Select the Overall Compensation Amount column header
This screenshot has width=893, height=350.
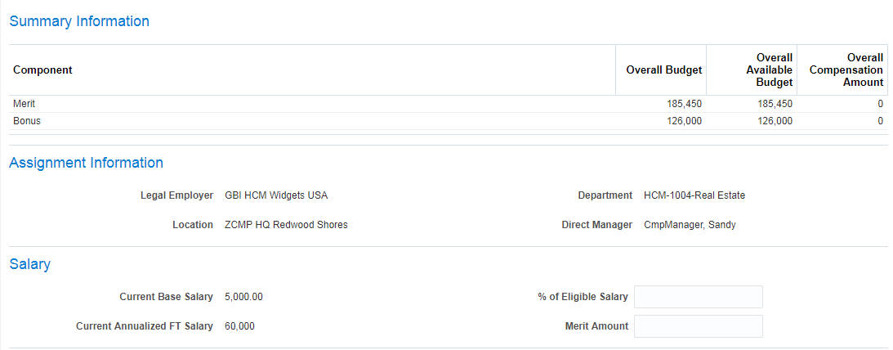pos(846,70)
